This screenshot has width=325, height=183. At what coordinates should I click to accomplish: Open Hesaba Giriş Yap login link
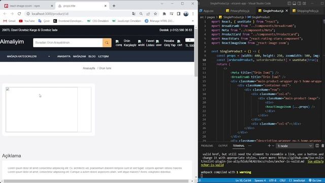click(x=166, y=43)
